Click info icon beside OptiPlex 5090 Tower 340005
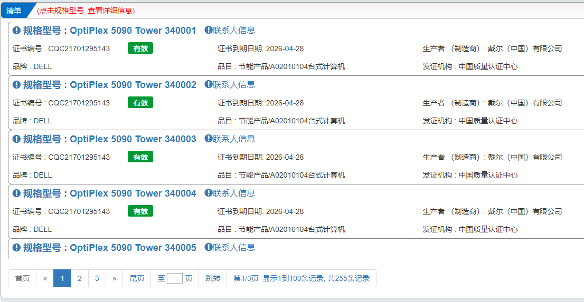Screen dimensions: 584x302 tap(16, 248)
